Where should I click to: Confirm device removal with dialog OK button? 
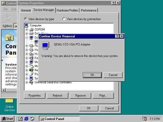point(92,75)
